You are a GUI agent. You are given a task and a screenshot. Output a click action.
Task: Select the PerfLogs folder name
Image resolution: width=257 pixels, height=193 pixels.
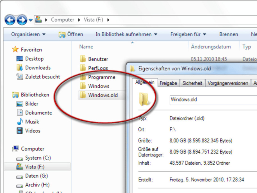point(98,68)
